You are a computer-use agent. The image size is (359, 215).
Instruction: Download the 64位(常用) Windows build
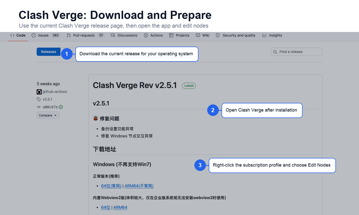tap(111, 186)
